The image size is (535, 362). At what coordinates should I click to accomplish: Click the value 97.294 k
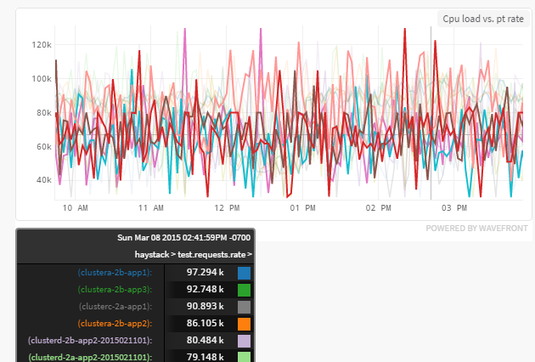click(205, 272)
